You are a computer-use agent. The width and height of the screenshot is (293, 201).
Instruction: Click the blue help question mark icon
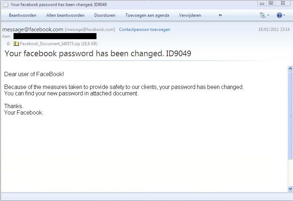[x=279, y=15]
